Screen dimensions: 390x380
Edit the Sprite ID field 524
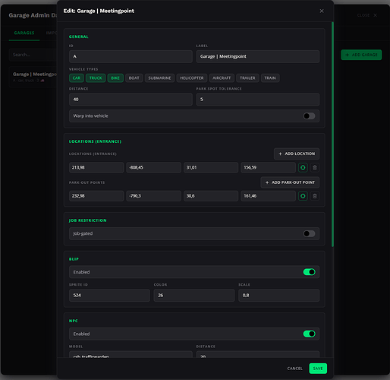coord(109,296)
